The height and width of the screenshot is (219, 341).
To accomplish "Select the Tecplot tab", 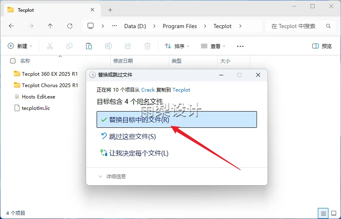I will pos(52,10).
